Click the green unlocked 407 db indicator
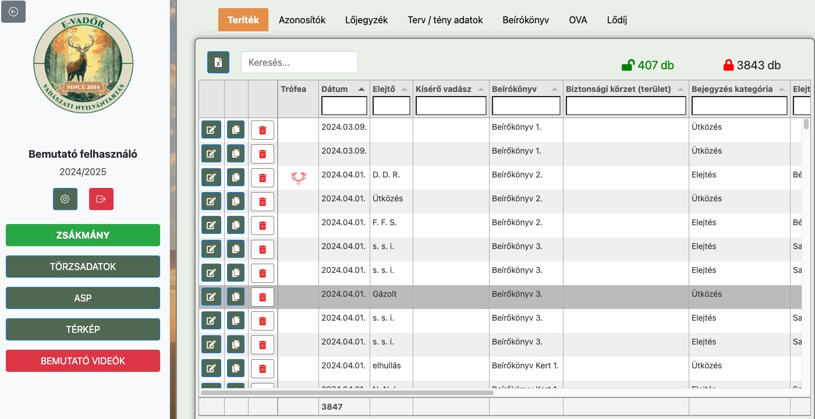 pos(648,65)
